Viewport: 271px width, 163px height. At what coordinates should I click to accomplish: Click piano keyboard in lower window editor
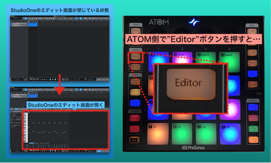tap(26, 128)
